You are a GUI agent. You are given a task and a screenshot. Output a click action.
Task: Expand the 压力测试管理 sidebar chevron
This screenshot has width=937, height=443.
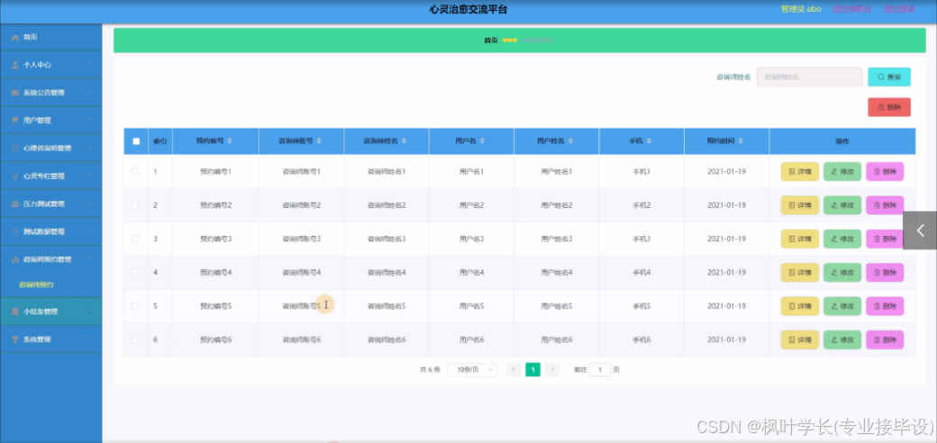point(89,203)
